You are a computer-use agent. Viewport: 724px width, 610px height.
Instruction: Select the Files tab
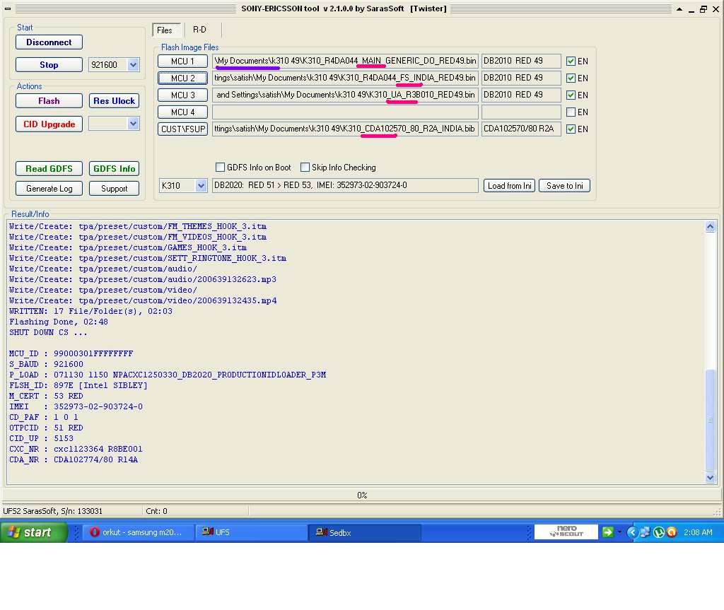(165, 30)
